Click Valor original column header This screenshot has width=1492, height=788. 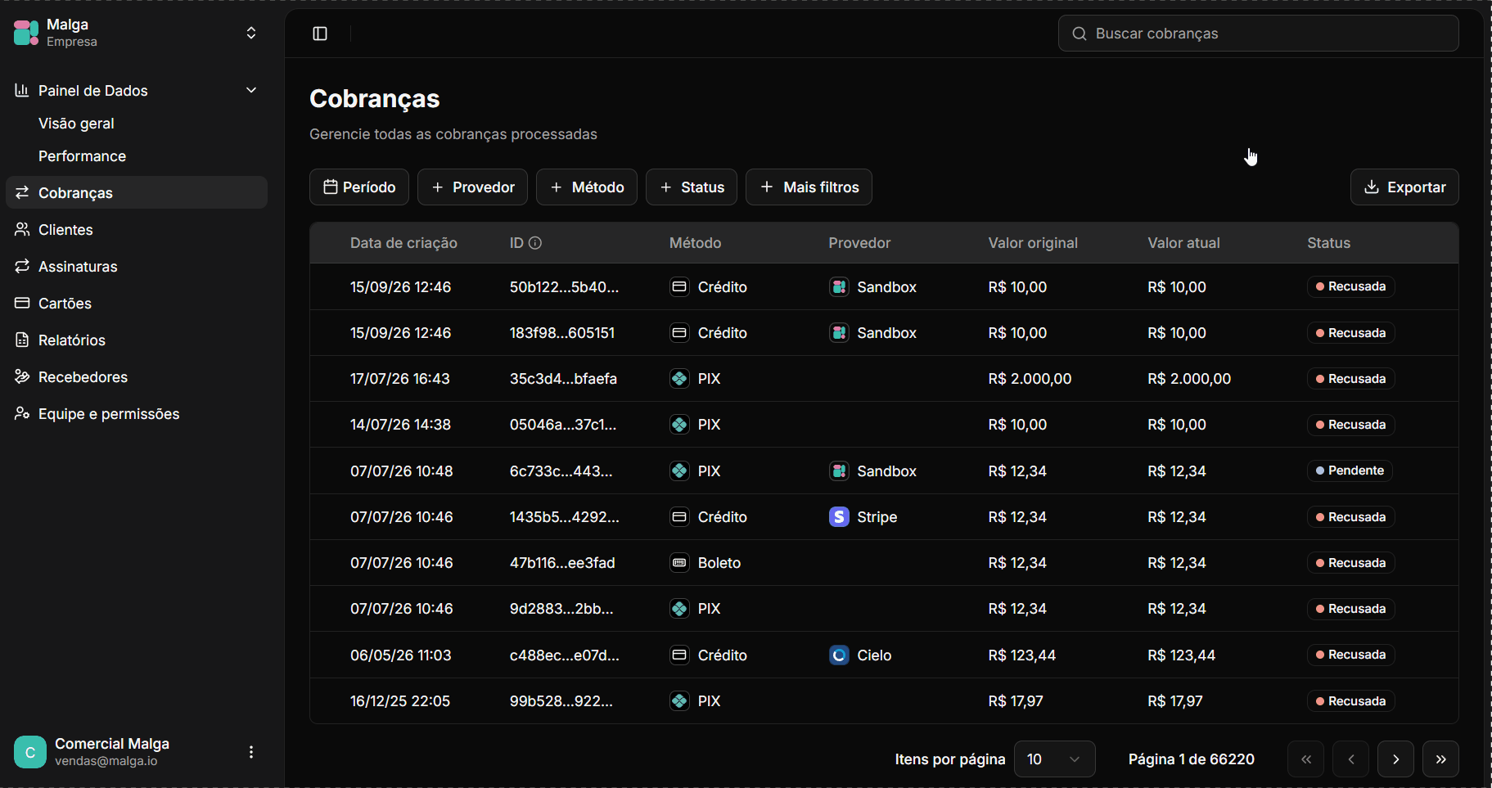[x=1033, y=243]
